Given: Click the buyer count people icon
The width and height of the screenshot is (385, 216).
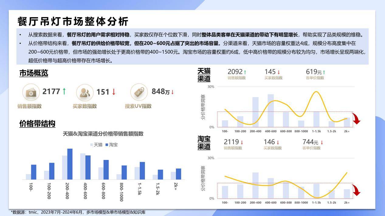Looking at the screenshot, I should [x=85, y=92].
